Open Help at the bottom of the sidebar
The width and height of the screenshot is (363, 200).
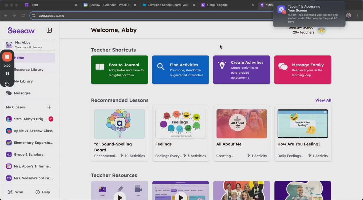click(43, 192)
